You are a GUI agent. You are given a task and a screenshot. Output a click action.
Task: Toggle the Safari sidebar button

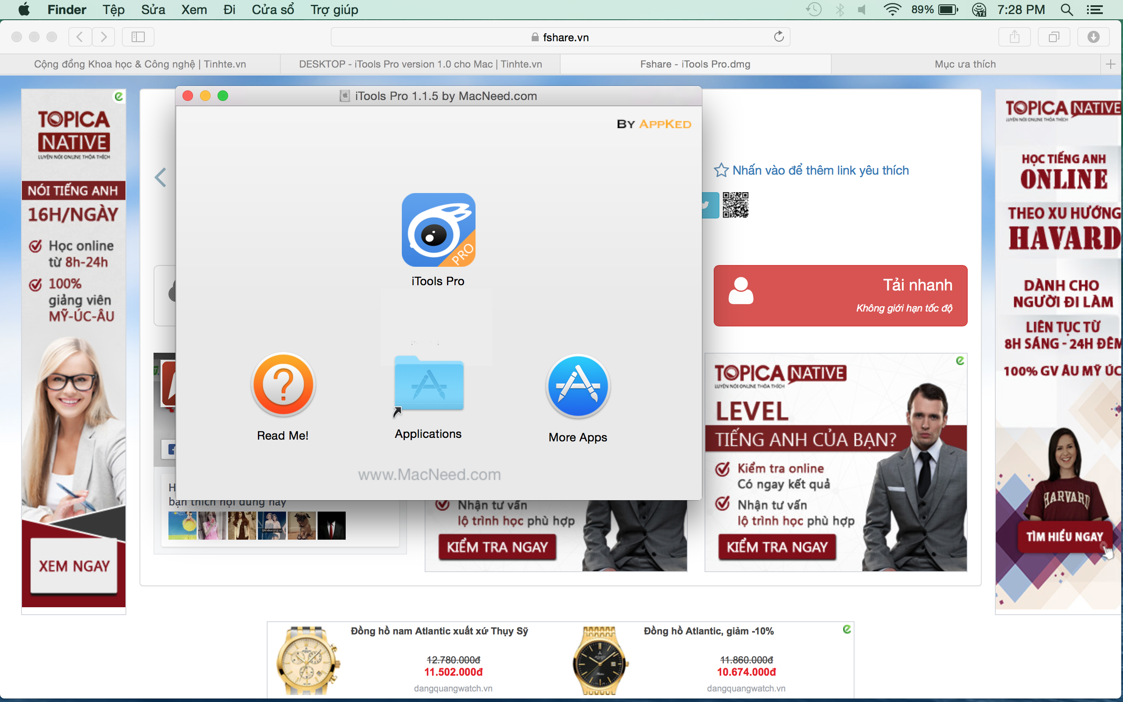(x=138, y=37)
